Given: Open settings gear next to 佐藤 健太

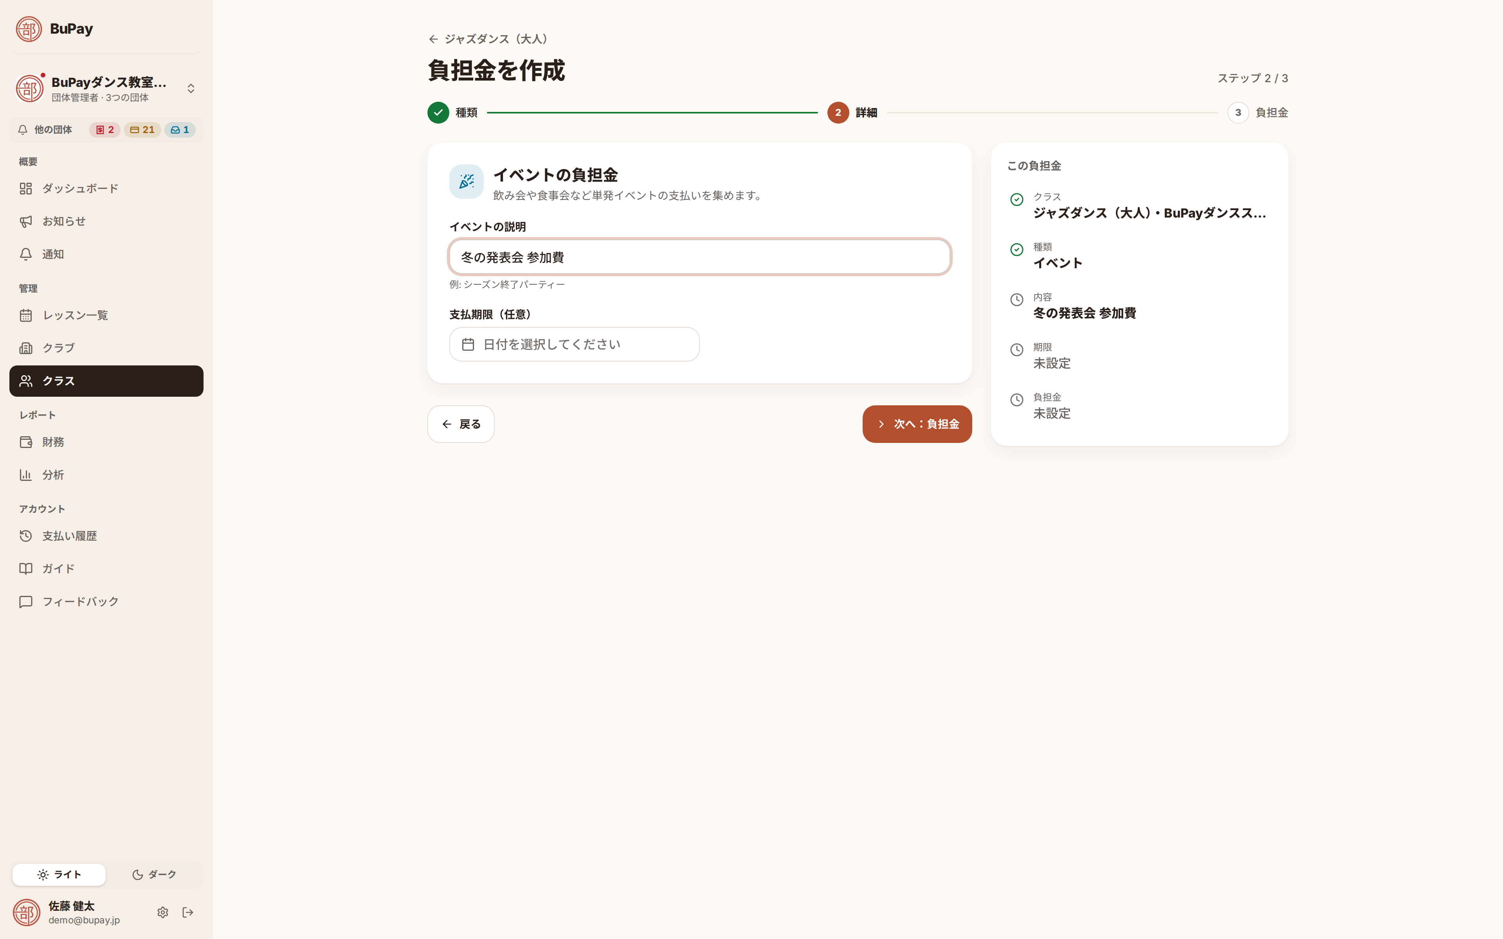Looking at the screenshot, I should pos(163,912).
